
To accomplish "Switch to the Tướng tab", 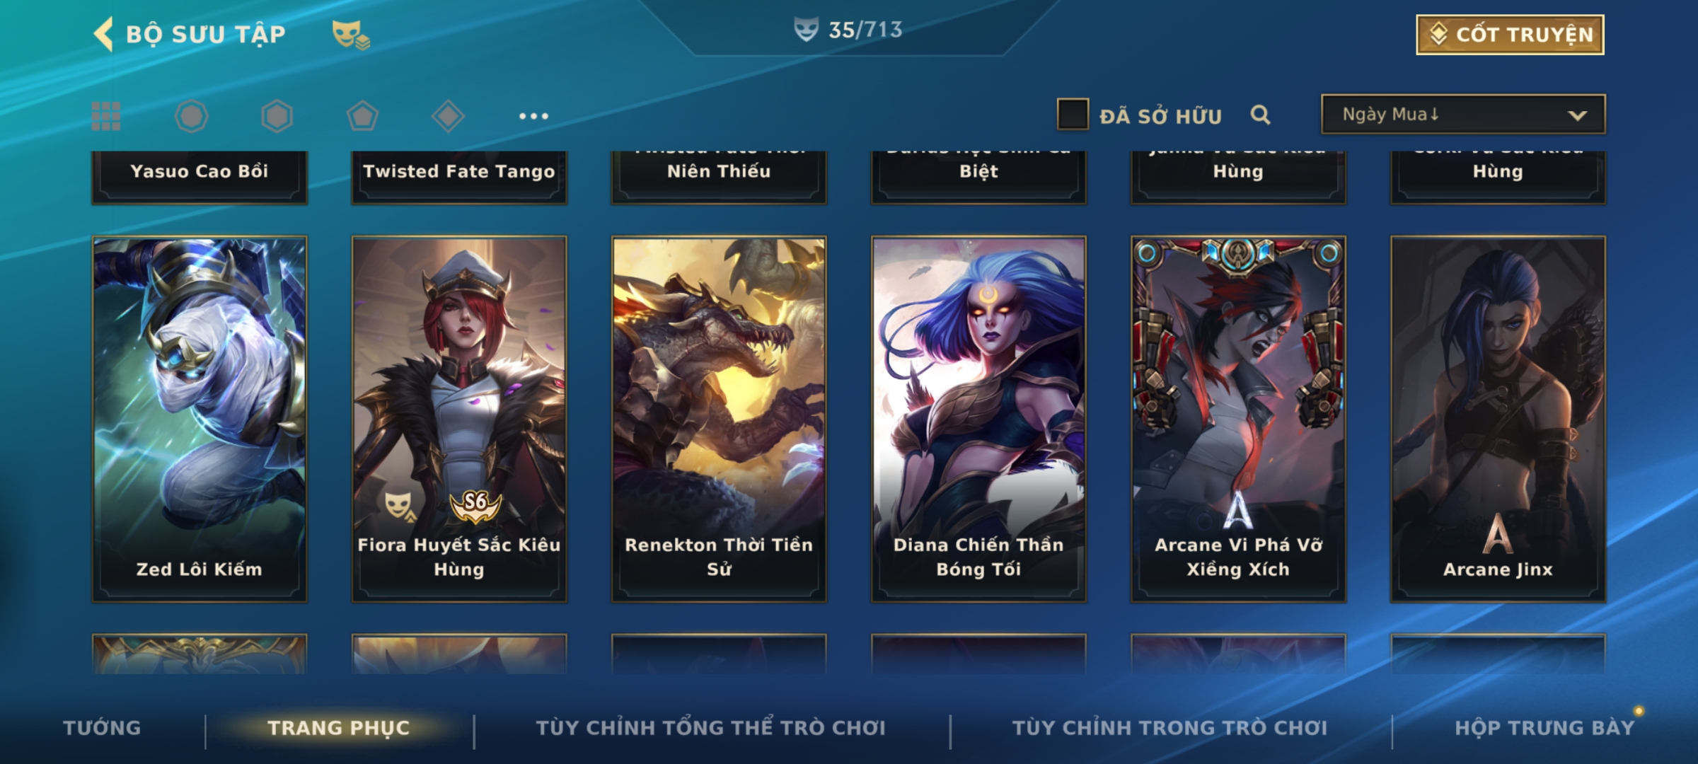I will (x=102, y=727).
